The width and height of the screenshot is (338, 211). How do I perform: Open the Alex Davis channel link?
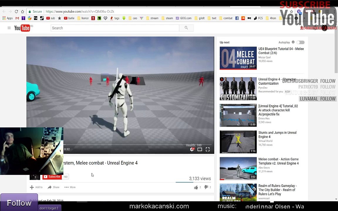264,168
